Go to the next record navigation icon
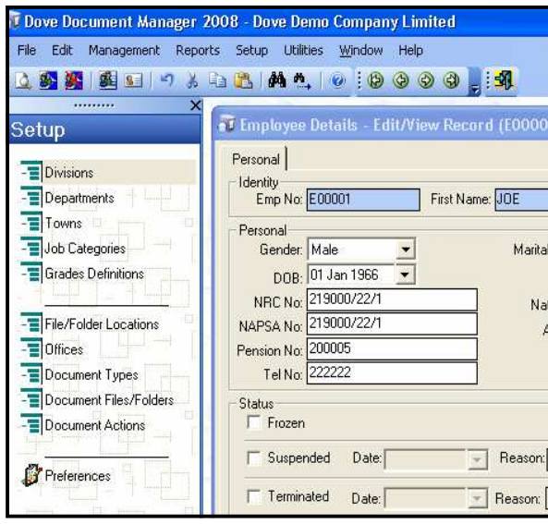 (426, 80)
